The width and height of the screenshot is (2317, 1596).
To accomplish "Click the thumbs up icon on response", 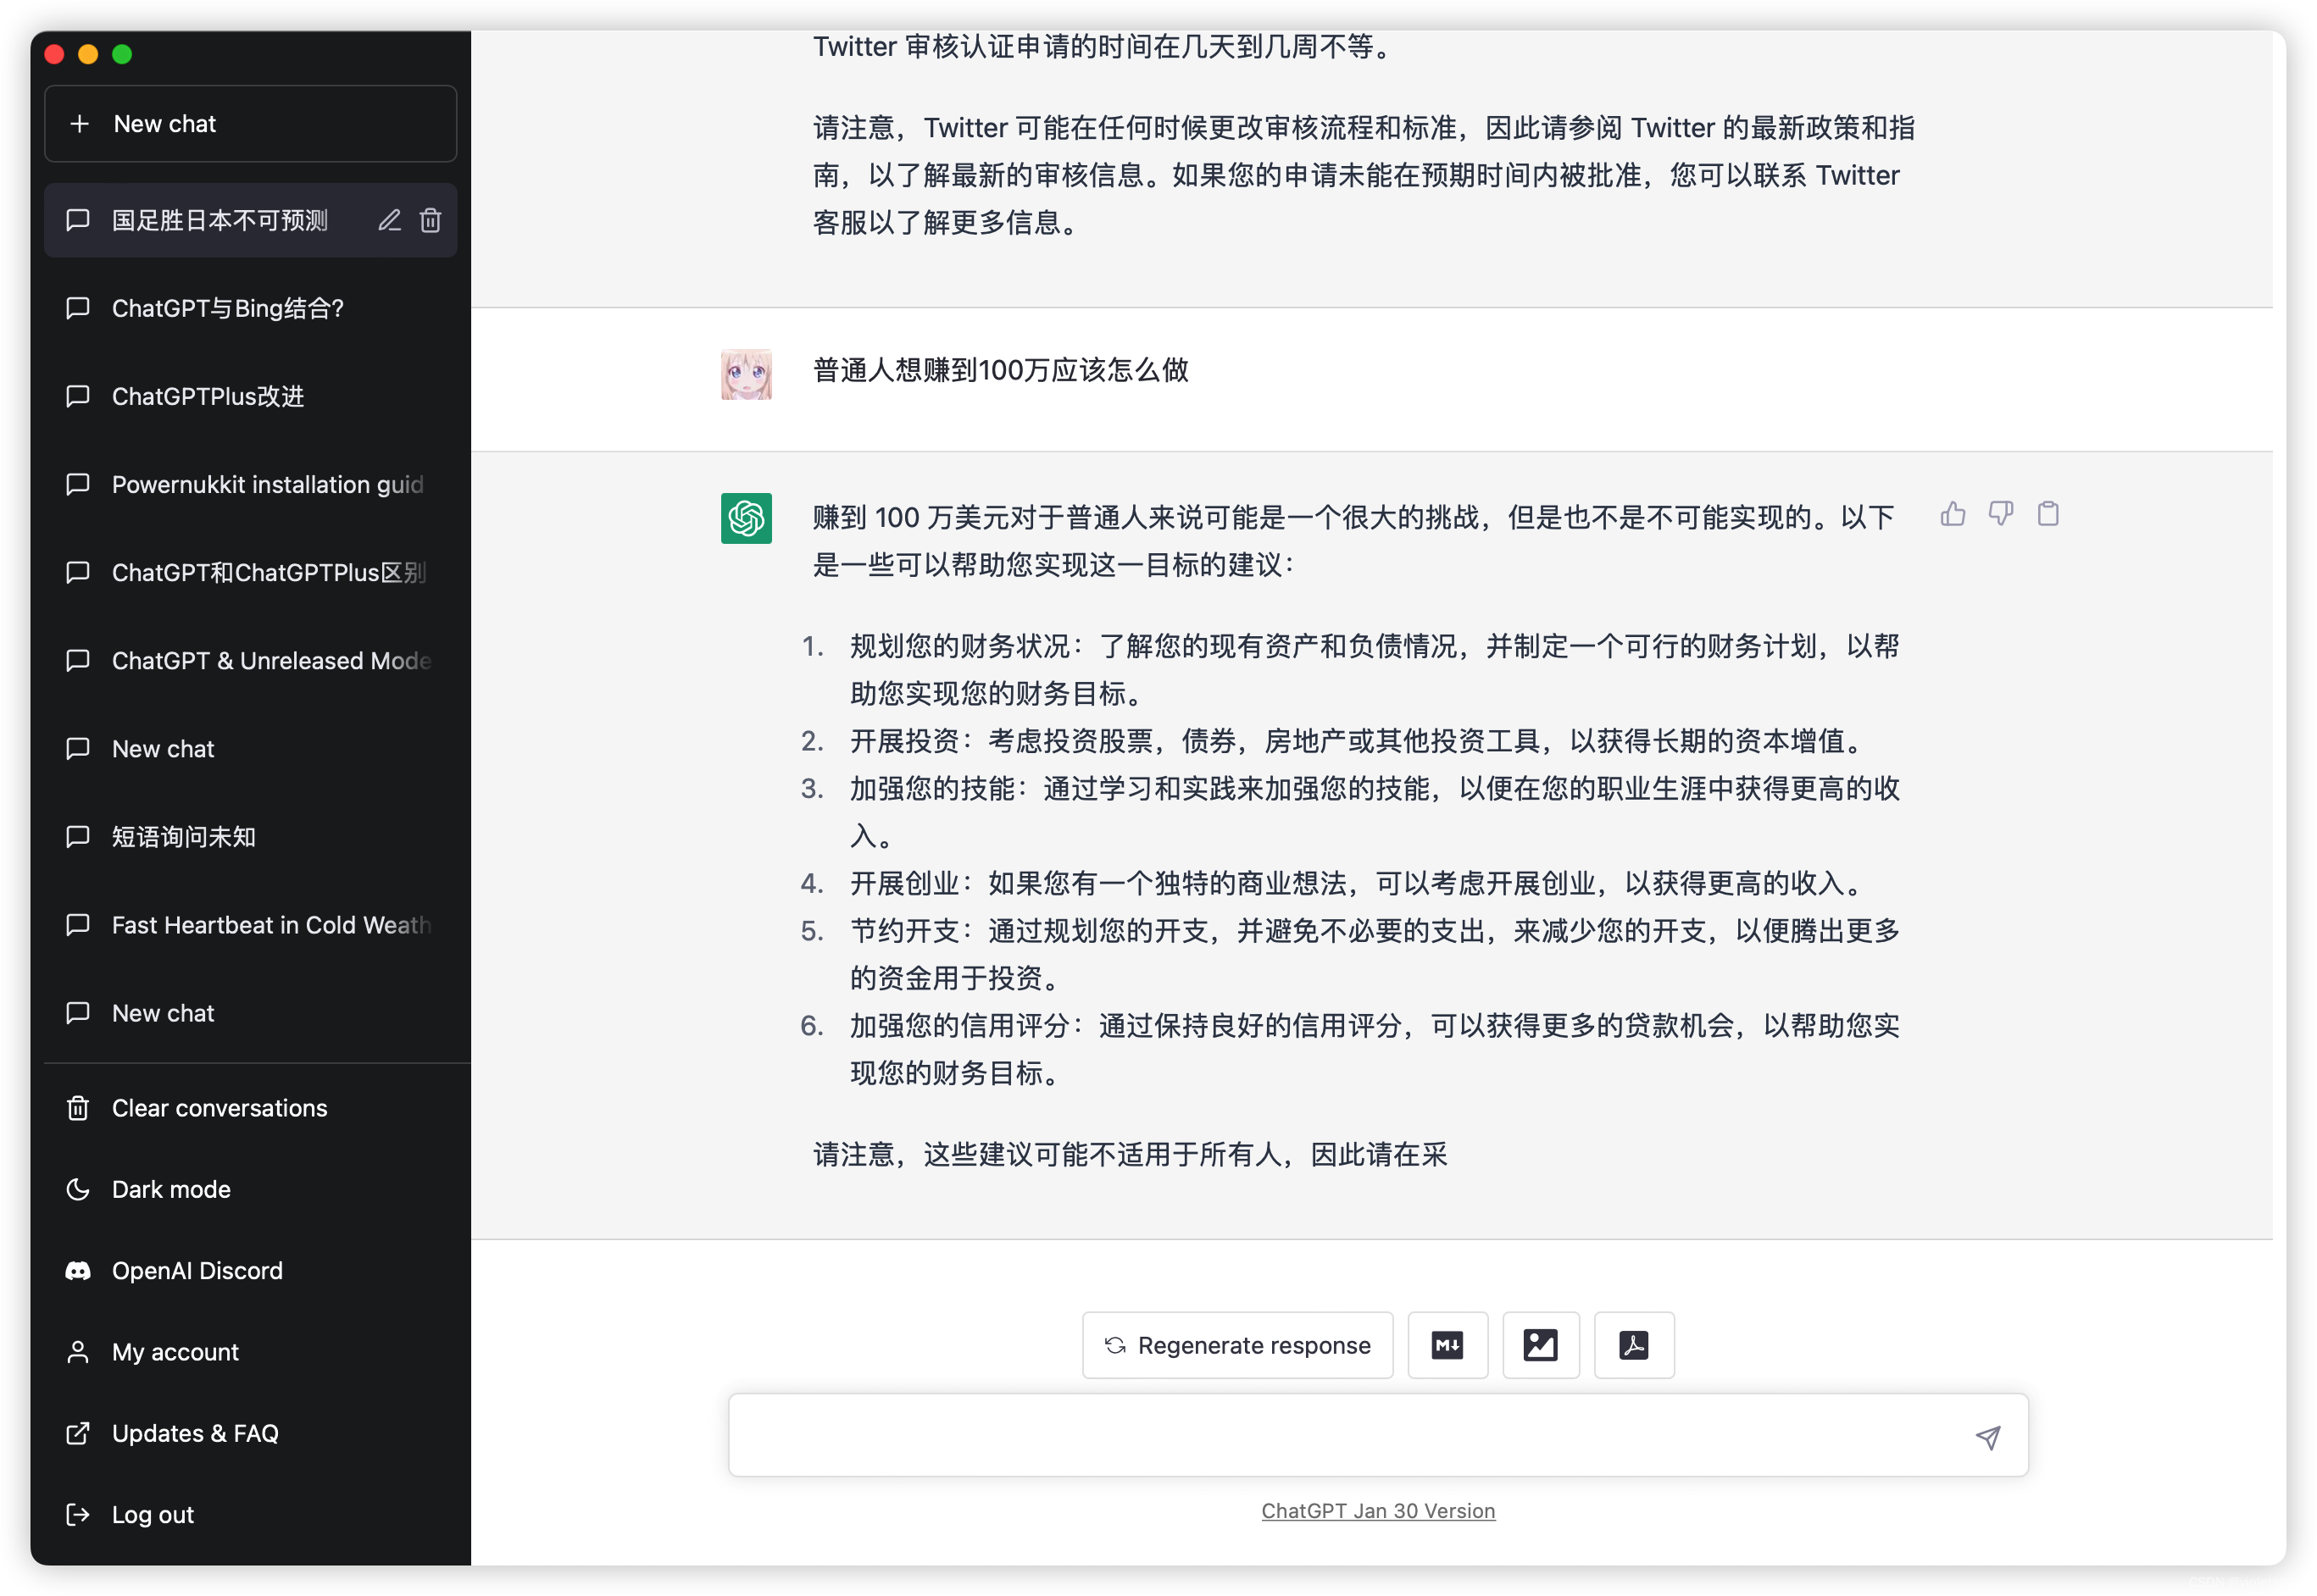I will coord(1954,514).
